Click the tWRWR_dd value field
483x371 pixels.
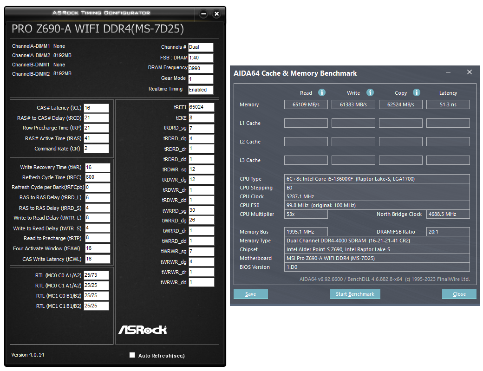point(202,282)
